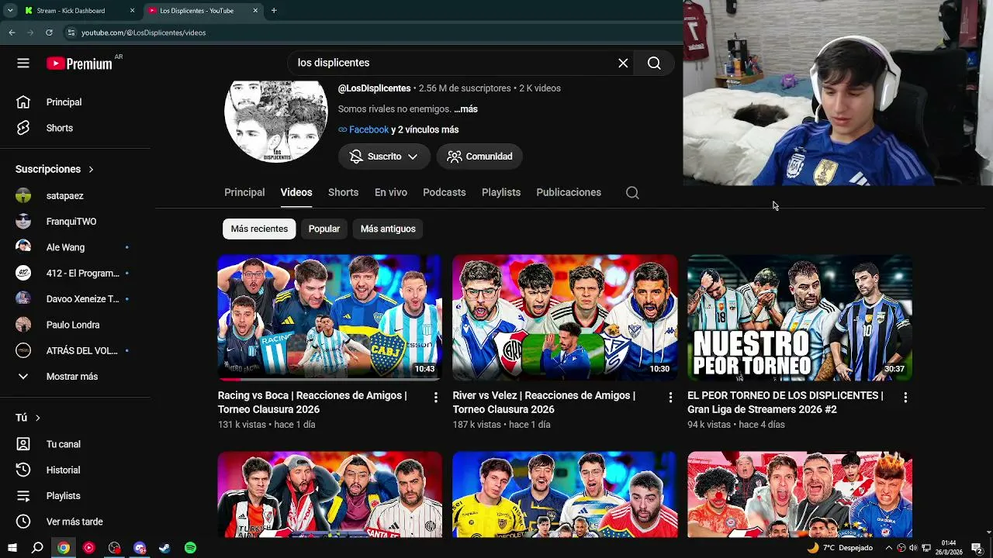Select the Más antiguos filter chip
This screenshot has width=993, height=558.
[x=388, y=229]
